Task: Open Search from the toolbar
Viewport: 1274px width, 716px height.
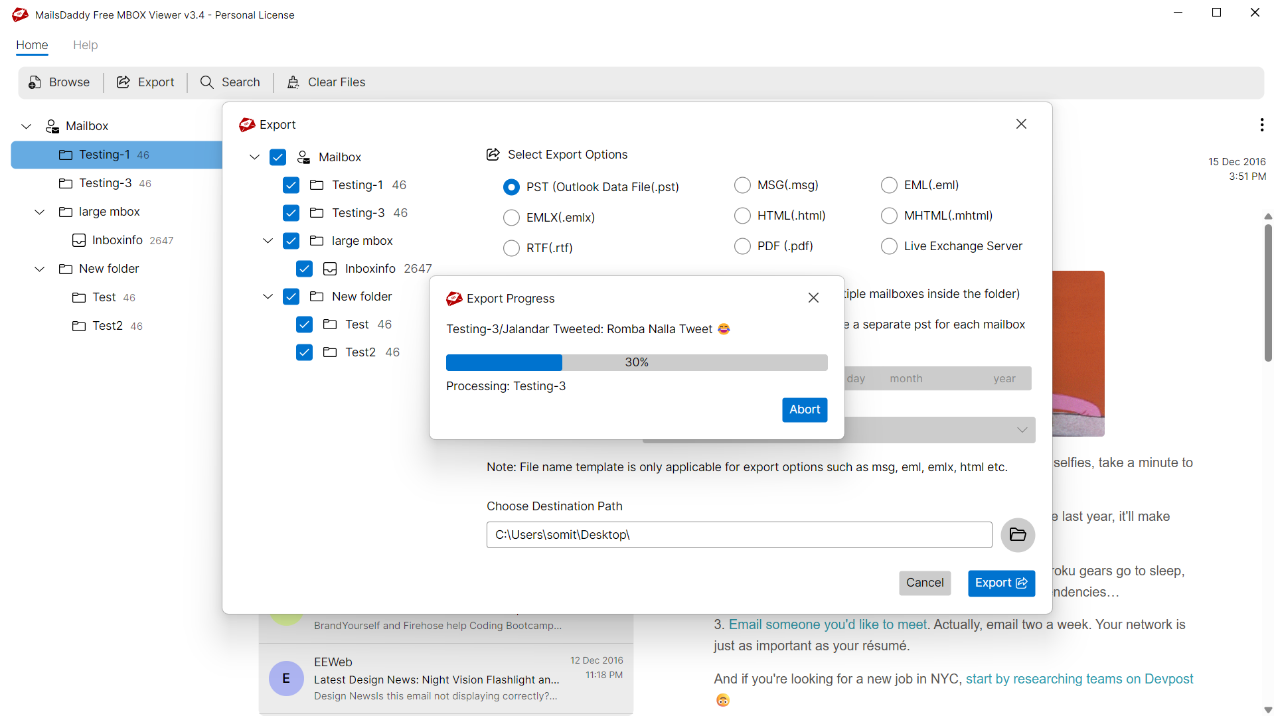Action: pos(230,82)
